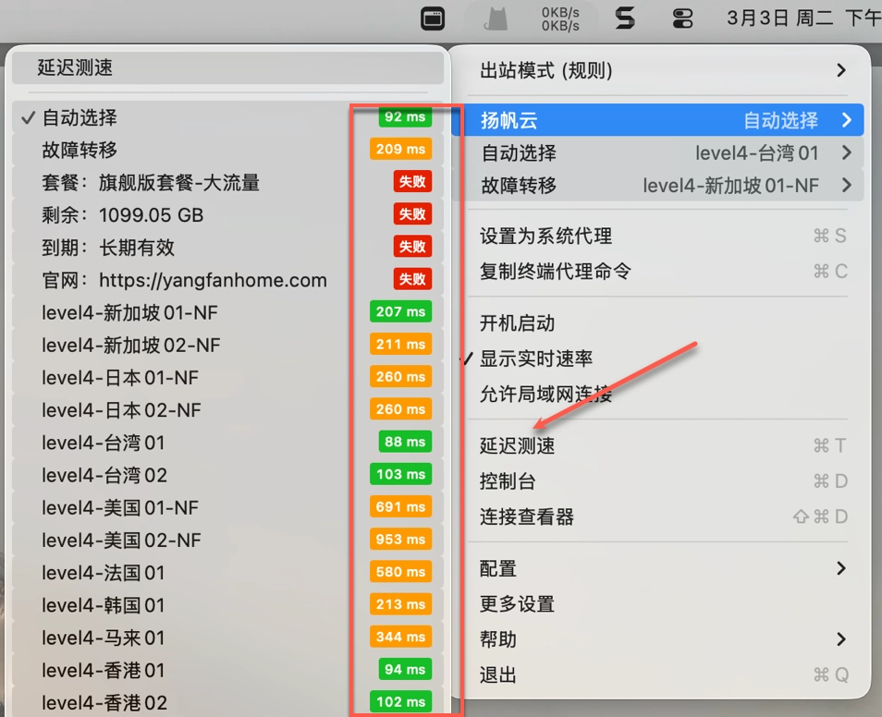The height and width of the screenshot is (717, 882).
Task: Click the 209 ms latency badge
Action: (x=400, y=149)
